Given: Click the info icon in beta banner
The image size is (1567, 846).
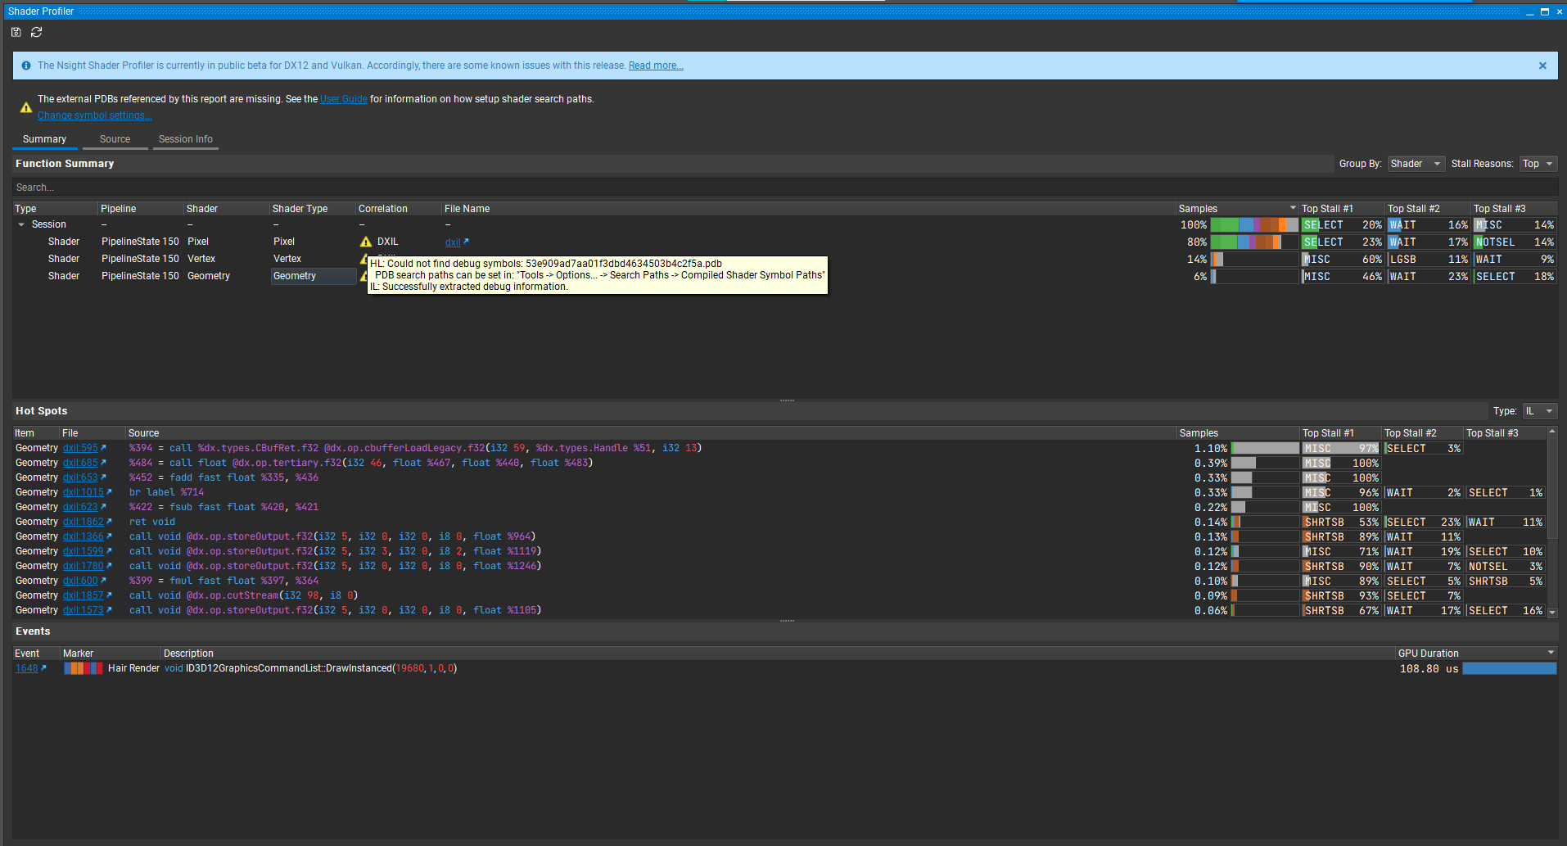Looking at the screenshot, I should pyautogui.click(x=26, y=66).
